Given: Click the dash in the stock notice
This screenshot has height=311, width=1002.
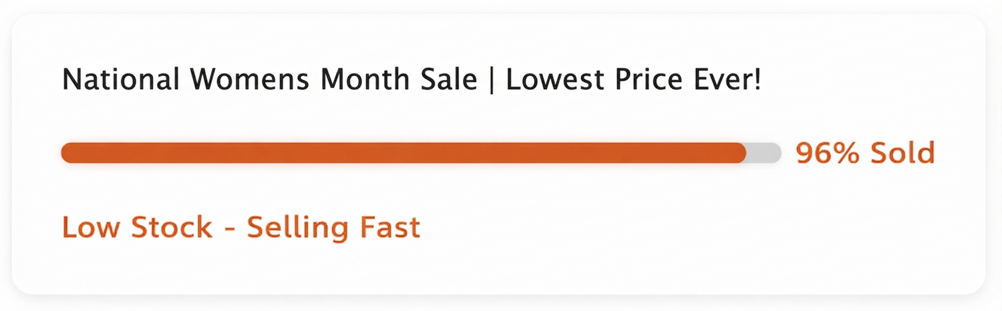Looking at the screenshot, I should 230,229.
